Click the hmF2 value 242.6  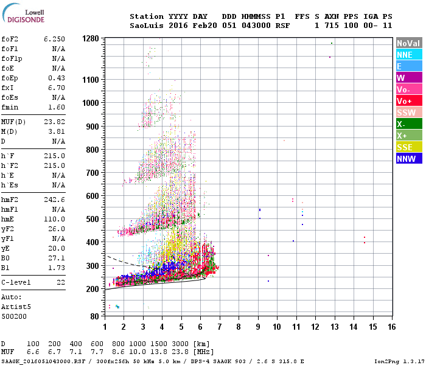[55, 200]
